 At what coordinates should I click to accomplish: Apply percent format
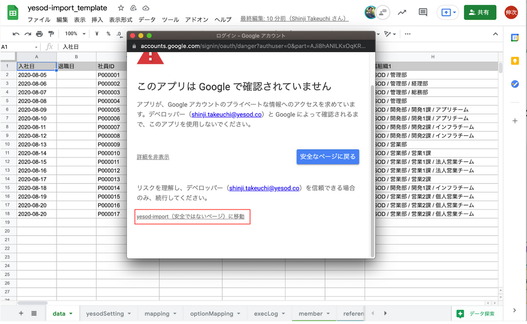click(x=108, y=33)
